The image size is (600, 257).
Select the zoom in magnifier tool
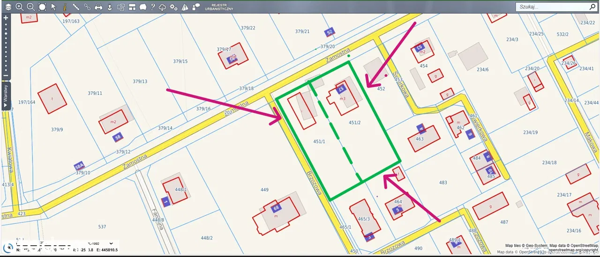(x=19, y=7)
